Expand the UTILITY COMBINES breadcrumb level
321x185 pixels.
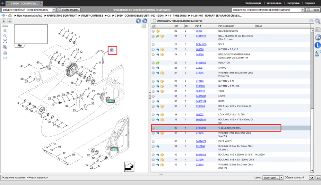pyautogui.click(x=79, y=16)
